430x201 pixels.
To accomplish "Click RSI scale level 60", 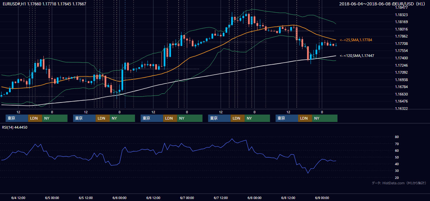I will click(x=397, y=150).
